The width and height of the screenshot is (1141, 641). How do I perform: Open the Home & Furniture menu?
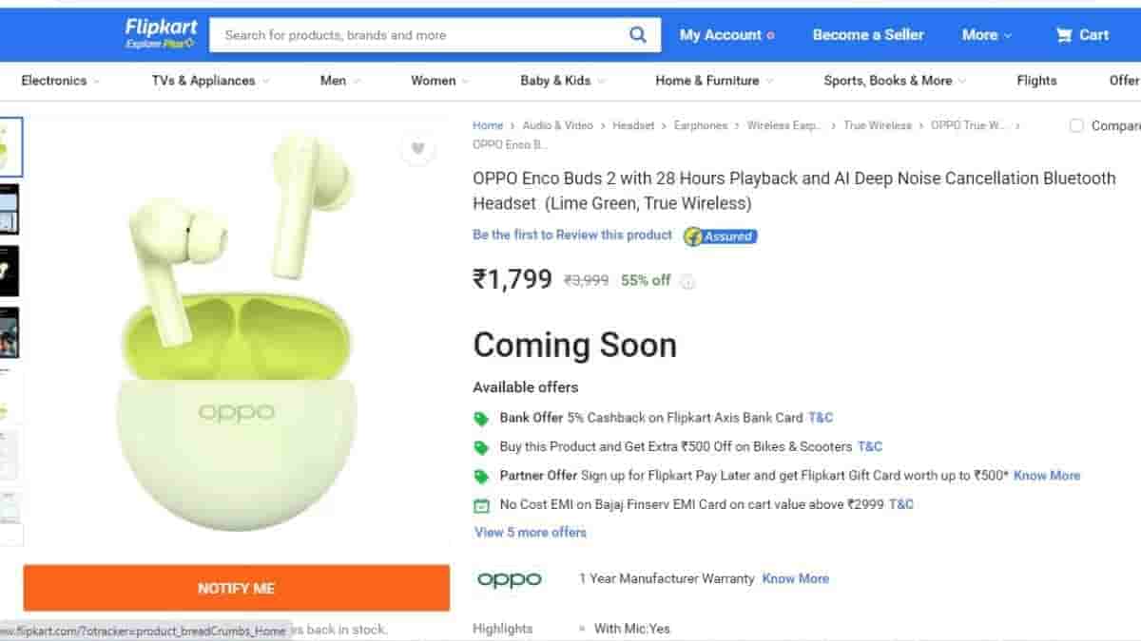714,81
